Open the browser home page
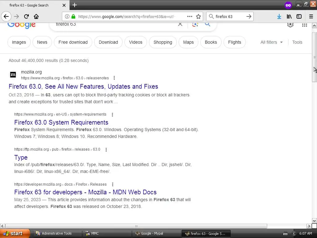The image size is (317, 238). (36, 16)
